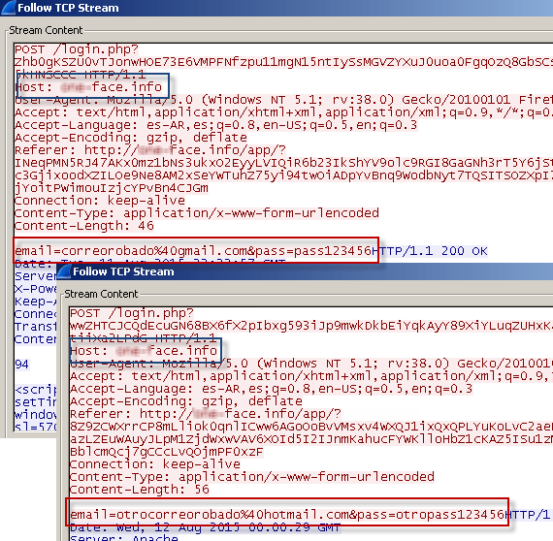Click the Referer URL line in the lower stream

click(206, 414)
